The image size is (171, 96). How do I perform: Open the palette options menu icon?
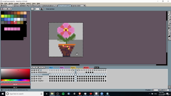click(10, 9)
